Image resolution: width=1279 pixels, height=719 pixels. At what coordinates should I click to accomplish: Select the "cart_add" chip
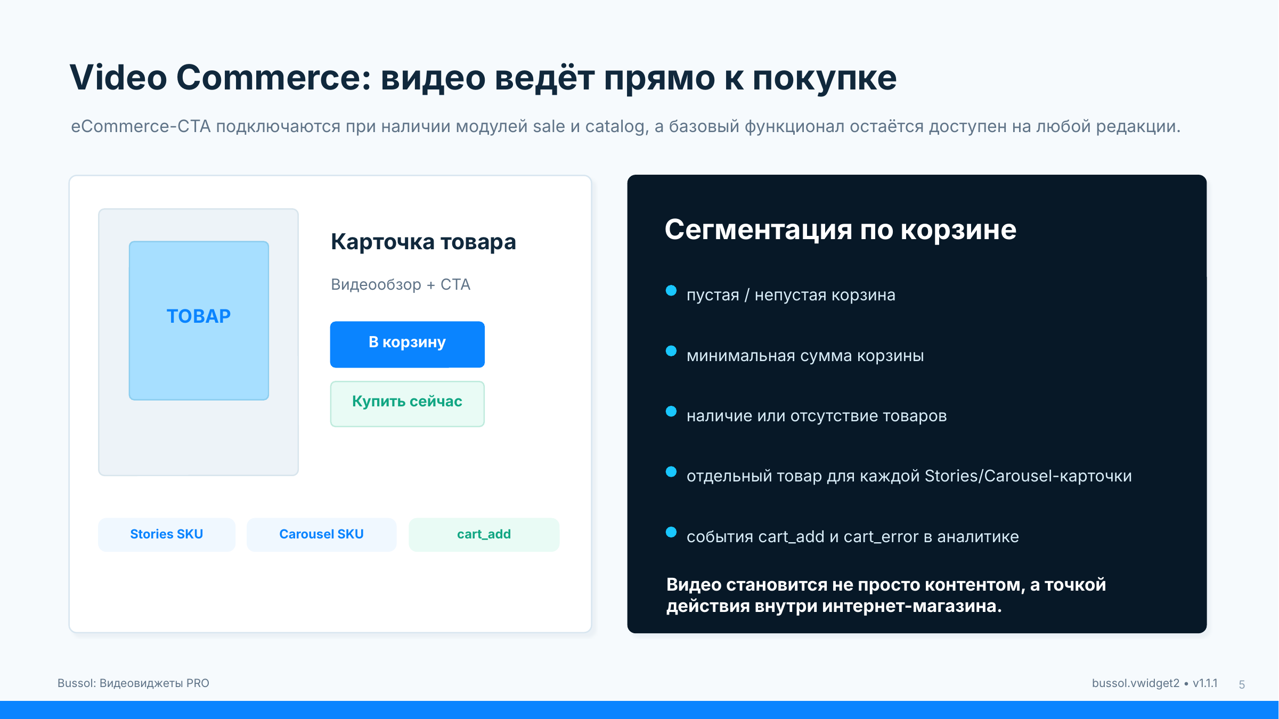484,534
